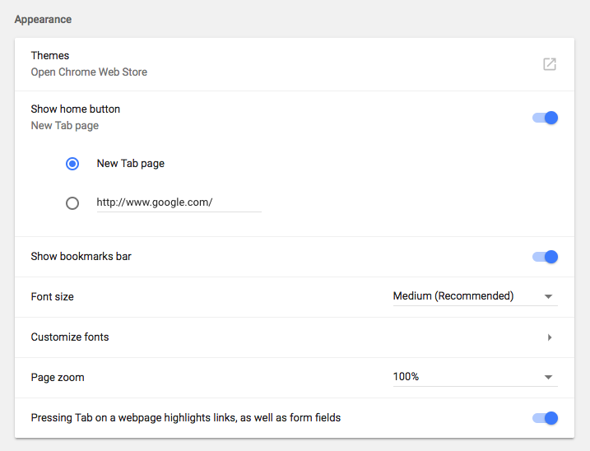Image resolution: width=590 pixels, height=451 pixels.
Task: Select the New Tab page radio button
Action: tap(72, 164)
